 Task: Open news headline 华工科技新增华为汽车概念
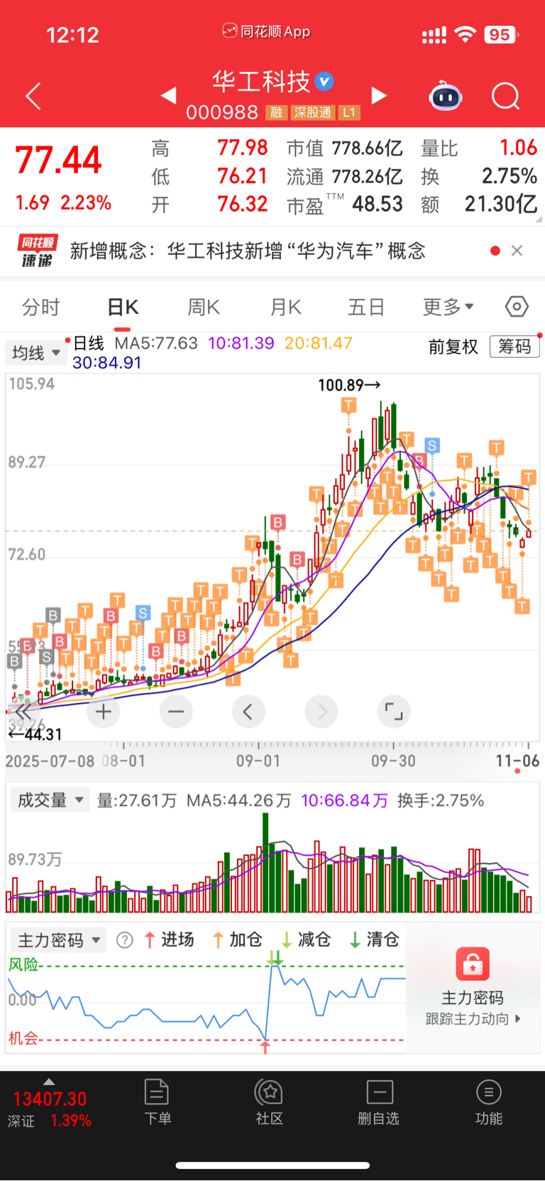248,251
